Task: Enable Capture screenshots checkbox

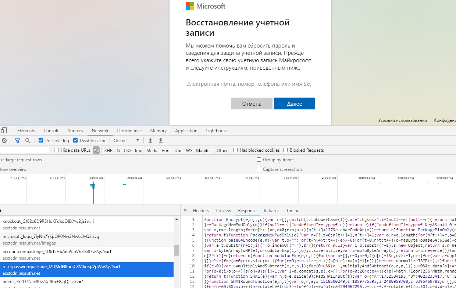Action: [x=259, y=169]
